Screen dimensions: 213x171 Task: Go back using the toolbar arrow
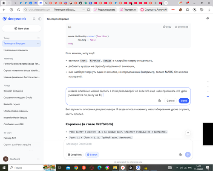click(x=4, y=10)
